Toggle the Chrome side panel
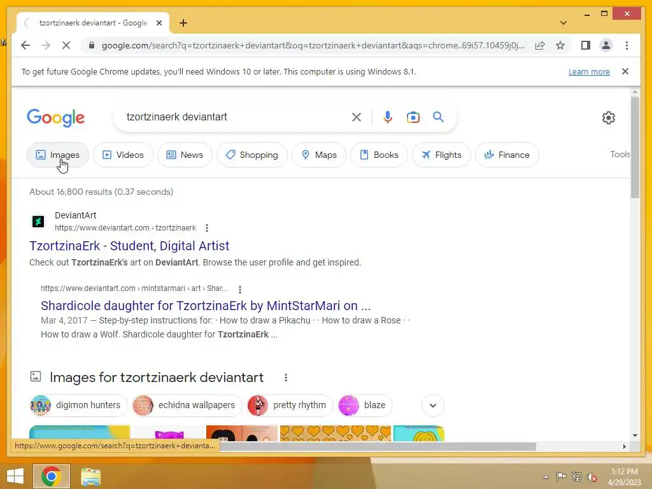This screenshot has width=652, height=489. pyautogui.click(x=586, y=45)
